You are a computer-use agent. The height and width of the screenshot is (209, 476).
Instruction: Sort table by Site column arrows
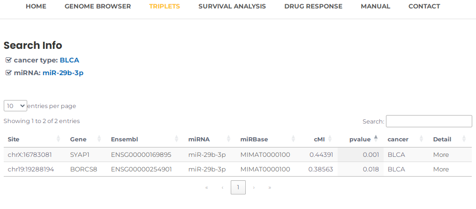click(x=59, y=139)
